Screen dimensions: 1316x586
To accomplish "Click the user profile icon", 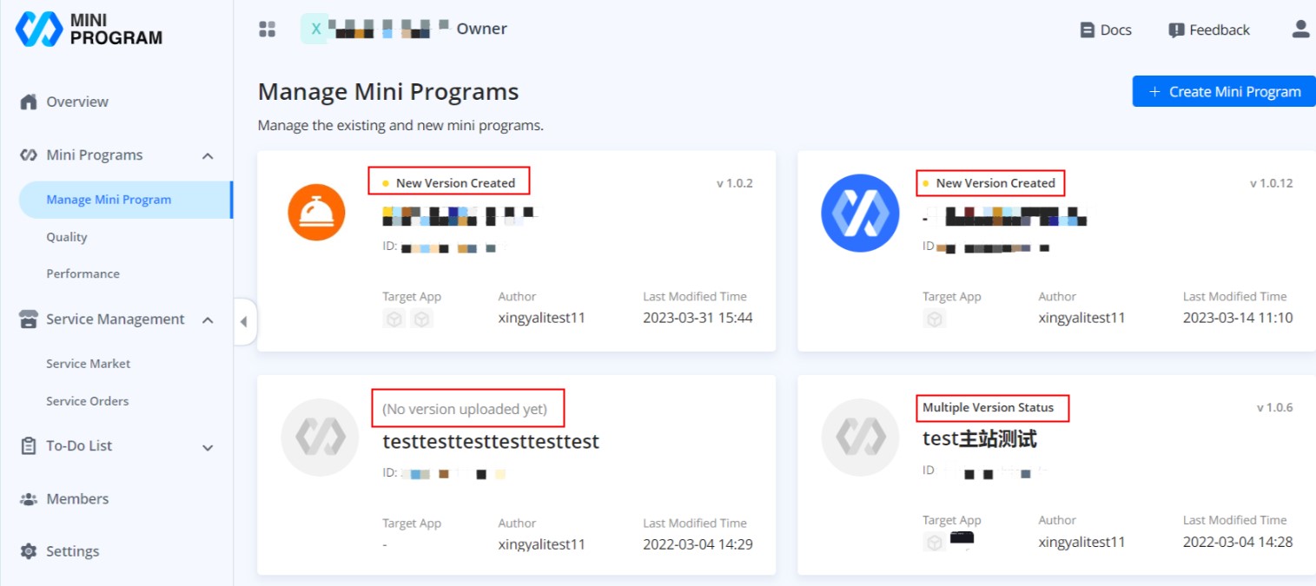I will 1299,30.
